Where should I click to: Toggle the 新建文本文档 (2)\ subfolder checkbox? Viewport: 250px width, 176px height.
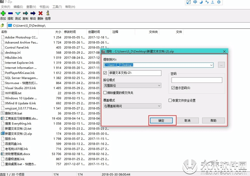(x=105, y=73)
